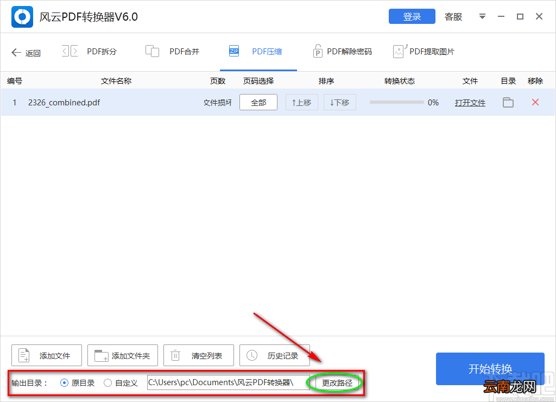The image size is (556, 402).
Task: Click the PDF拆分 split icon
Action: (x=70, y=51)
